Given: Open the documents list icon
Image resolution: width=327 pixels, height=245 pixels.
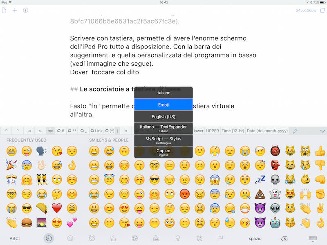Looking at the screenshot, I should (4, 10).
